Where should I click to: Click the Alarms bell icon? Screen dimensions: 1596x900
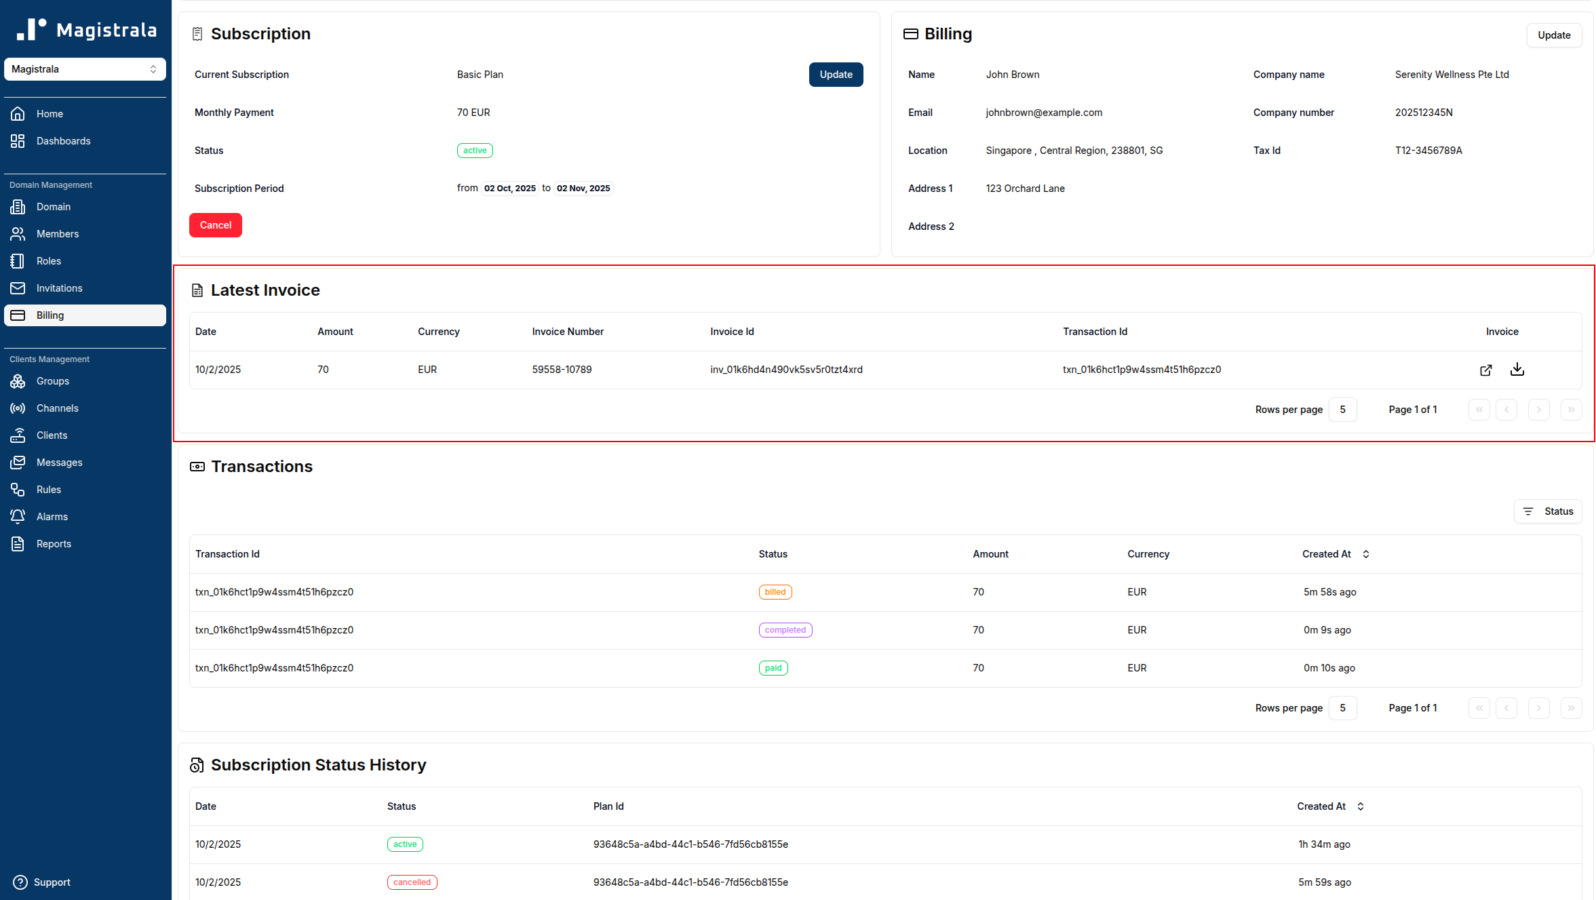(18, 516)
